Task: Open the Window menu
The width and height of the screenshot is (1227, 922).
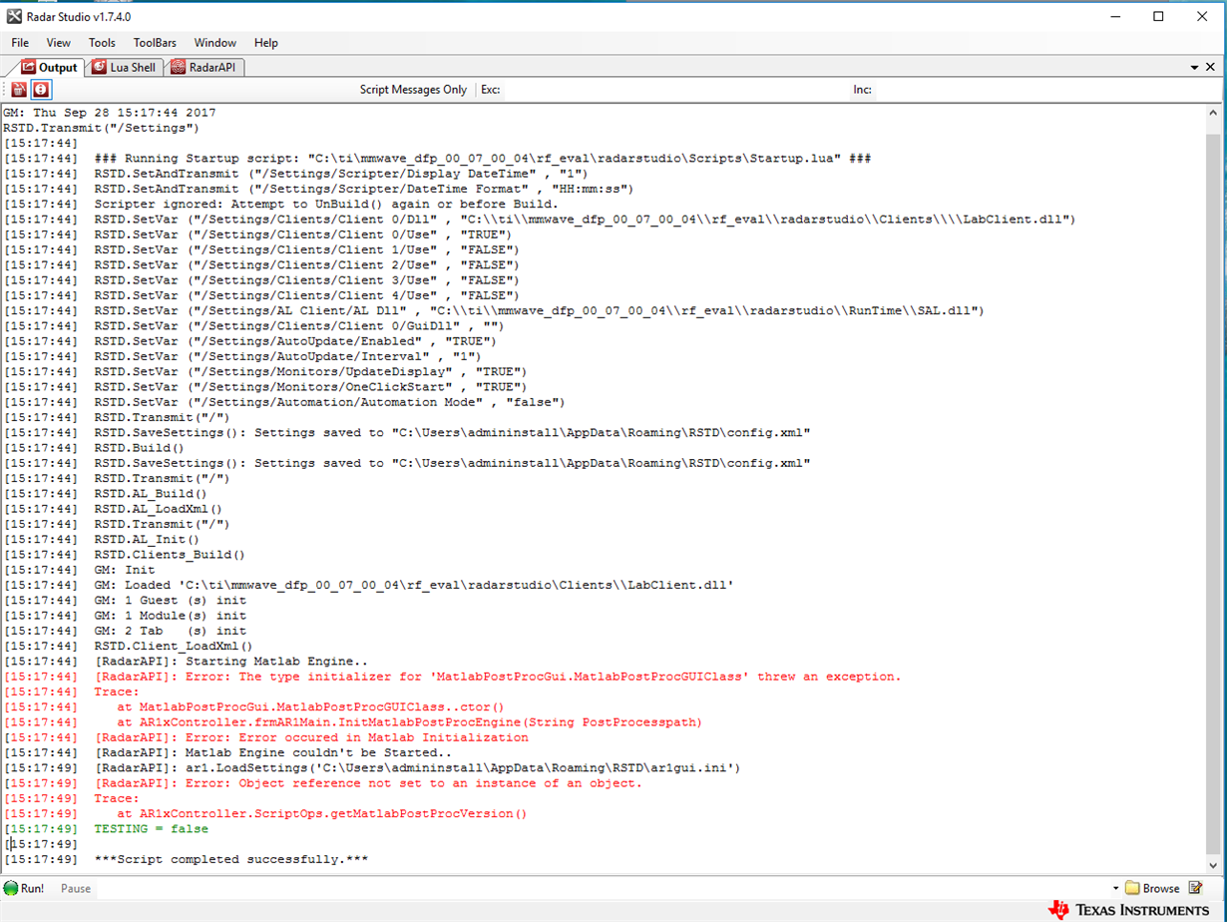Action: [215, 43]
